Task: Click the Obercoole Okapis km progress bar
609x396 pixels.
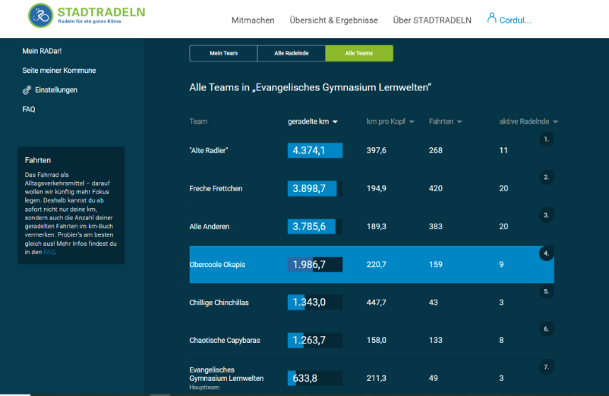Action: tap(315, 265)
